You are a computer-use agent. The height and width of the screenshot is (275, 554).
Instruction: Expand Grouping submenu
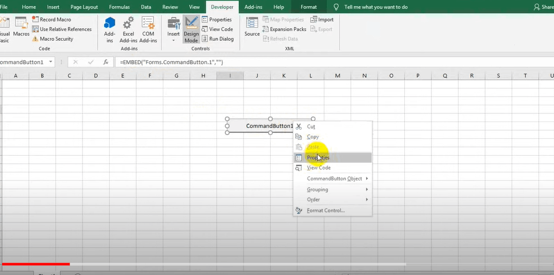[333, 189]
